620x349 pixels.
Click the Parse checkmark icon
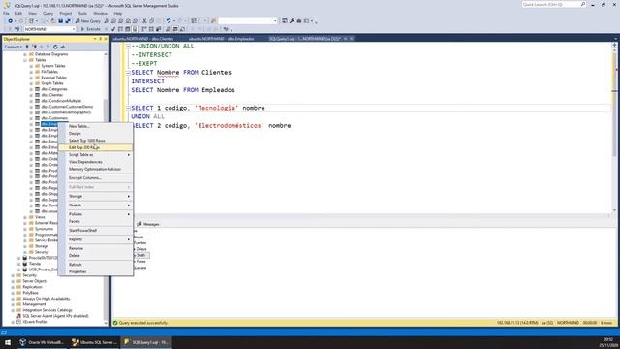(x=113, y=29)
